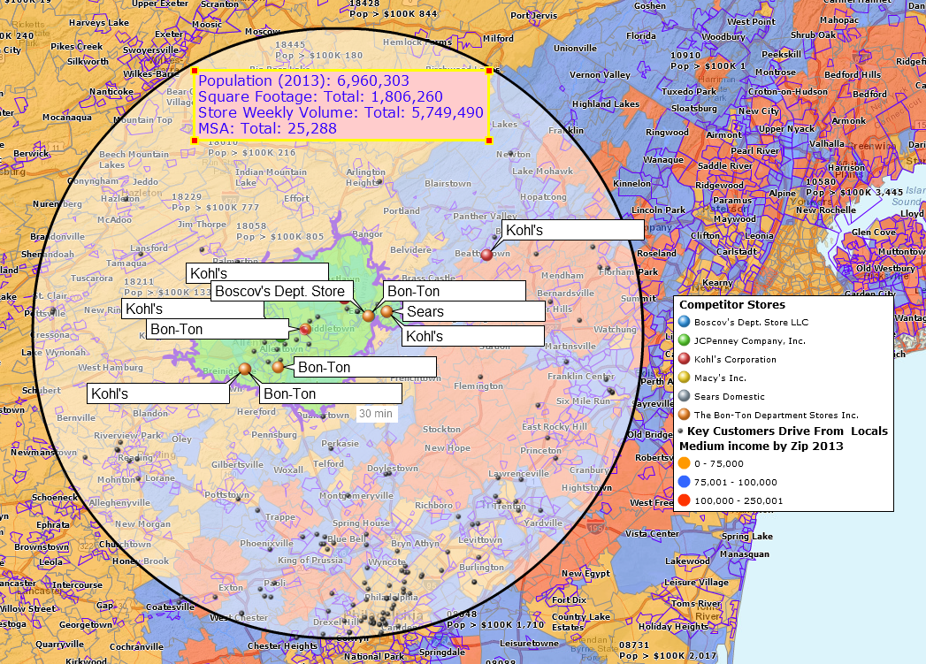Viewport: 926px width, 664px height.
Task: Click Macy's Inc. yellow legend symbol
Action: point(684,378)
